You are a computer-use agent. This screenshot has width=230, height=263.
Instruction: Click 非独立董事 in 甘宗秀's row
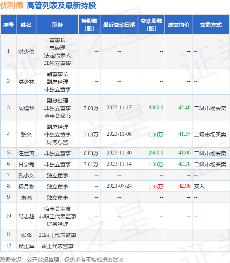point(58,164)
